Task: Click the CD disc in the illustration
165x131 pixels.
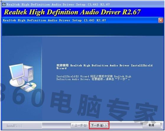Action: coord(31,85)
